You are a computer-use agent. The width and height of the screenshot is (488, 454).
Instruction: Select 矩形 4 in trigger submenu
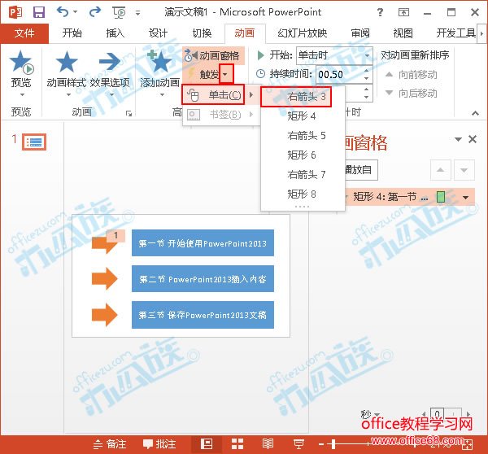[x=302, y=116]
